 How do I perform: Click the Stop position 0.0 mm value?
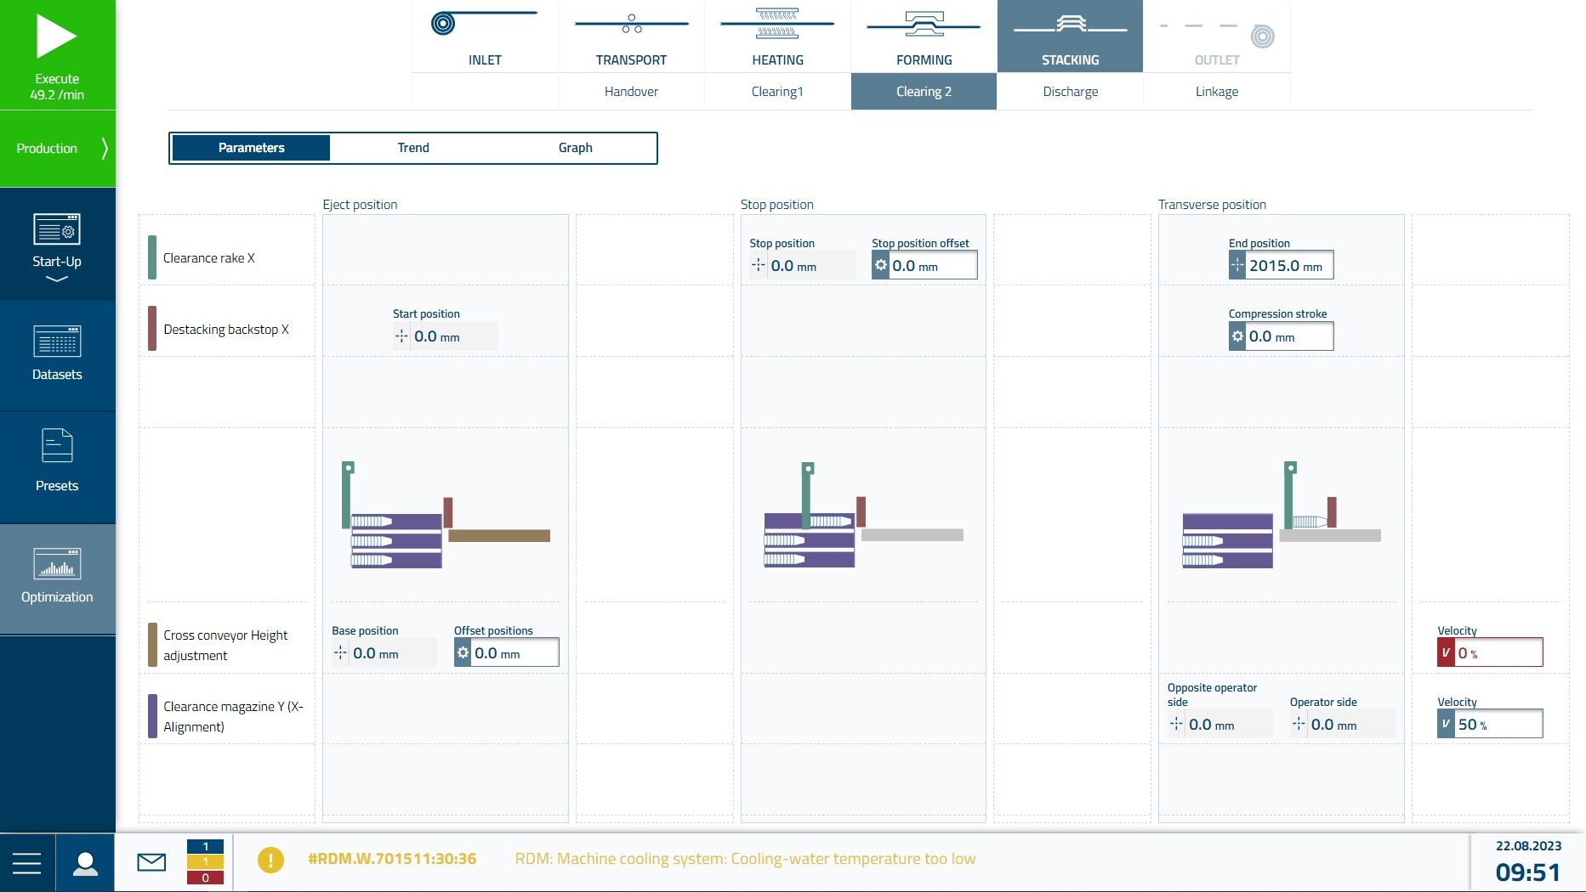(802, 265)
